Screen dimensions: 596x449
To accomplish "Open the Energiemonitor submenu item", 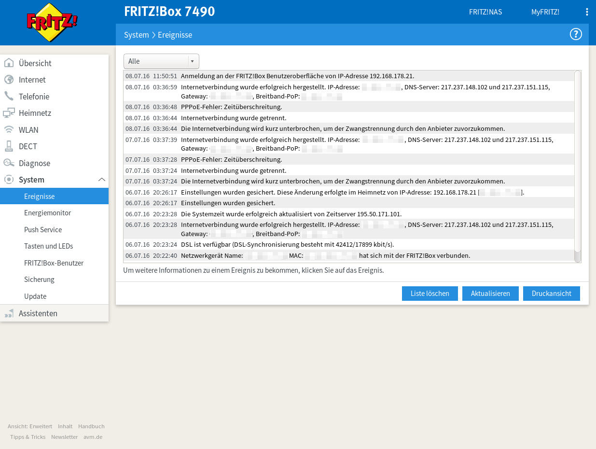I will click(x=47, y=213).
